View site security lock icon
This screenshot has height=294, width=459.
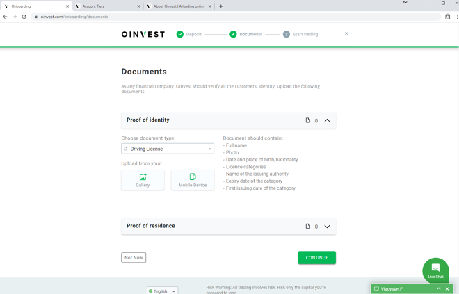(35, 17)
